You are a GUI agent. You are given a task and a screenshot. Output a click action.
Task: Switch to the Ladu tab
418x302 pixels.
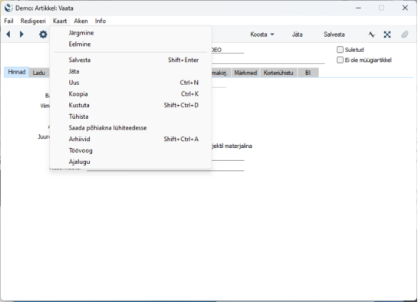click(x=39, y=73)
